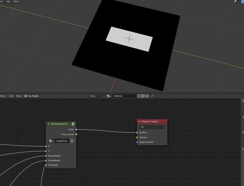Screen dimensions: 244x186
Task: Click the green Surface input socket
Action: point(137,133)
